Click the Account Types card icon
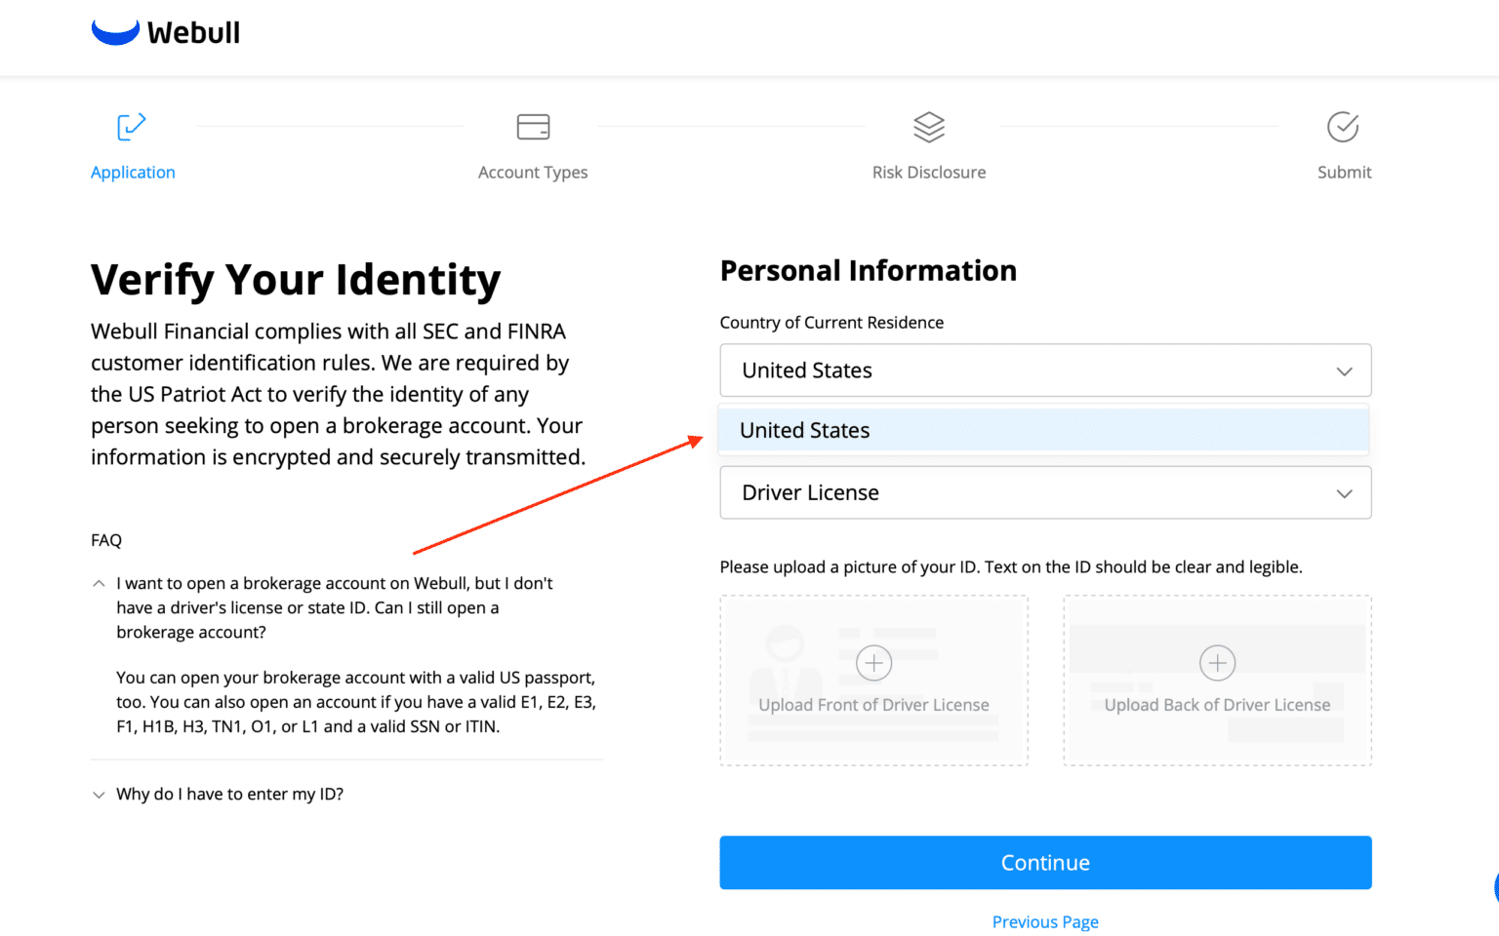Image resolution: width=1499 pixels, height=936 pixels. (533, 127)
